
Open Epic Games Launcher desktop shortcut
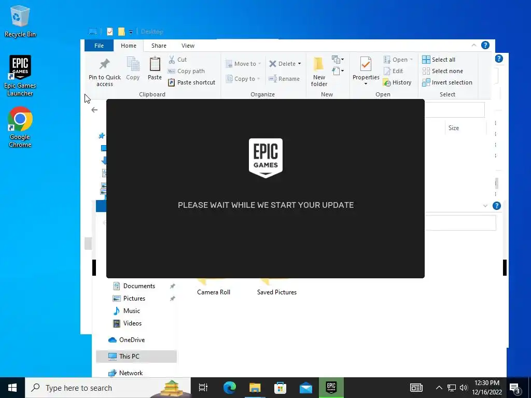pos(20,76)
